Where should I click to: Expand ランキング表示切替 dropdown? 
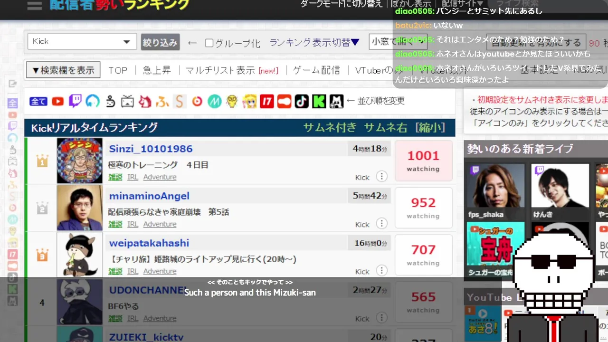(x=314, y=42)
